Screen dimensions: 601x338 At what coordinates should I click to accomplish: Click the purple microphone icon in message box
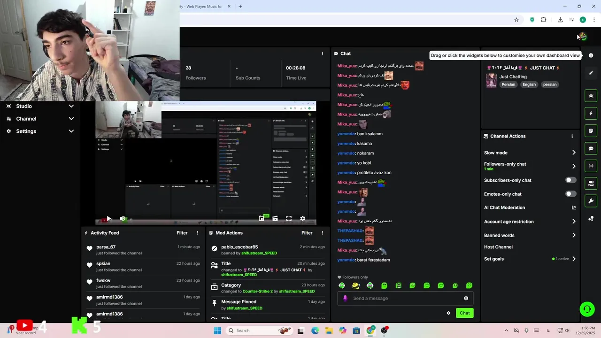point(345,298)
